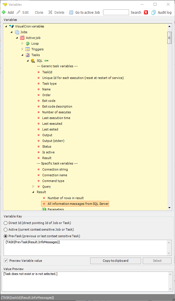Expand the Query tree node
The image size is (175, 301).
pos(33,187)
